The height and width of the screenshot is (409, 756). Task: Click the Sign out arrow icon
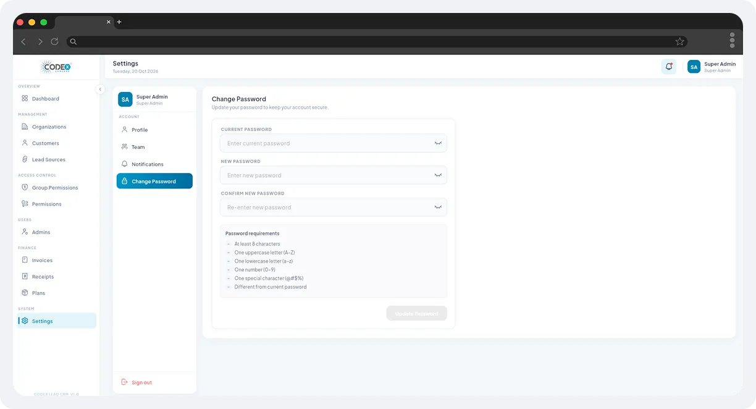[x=124, y=382]
